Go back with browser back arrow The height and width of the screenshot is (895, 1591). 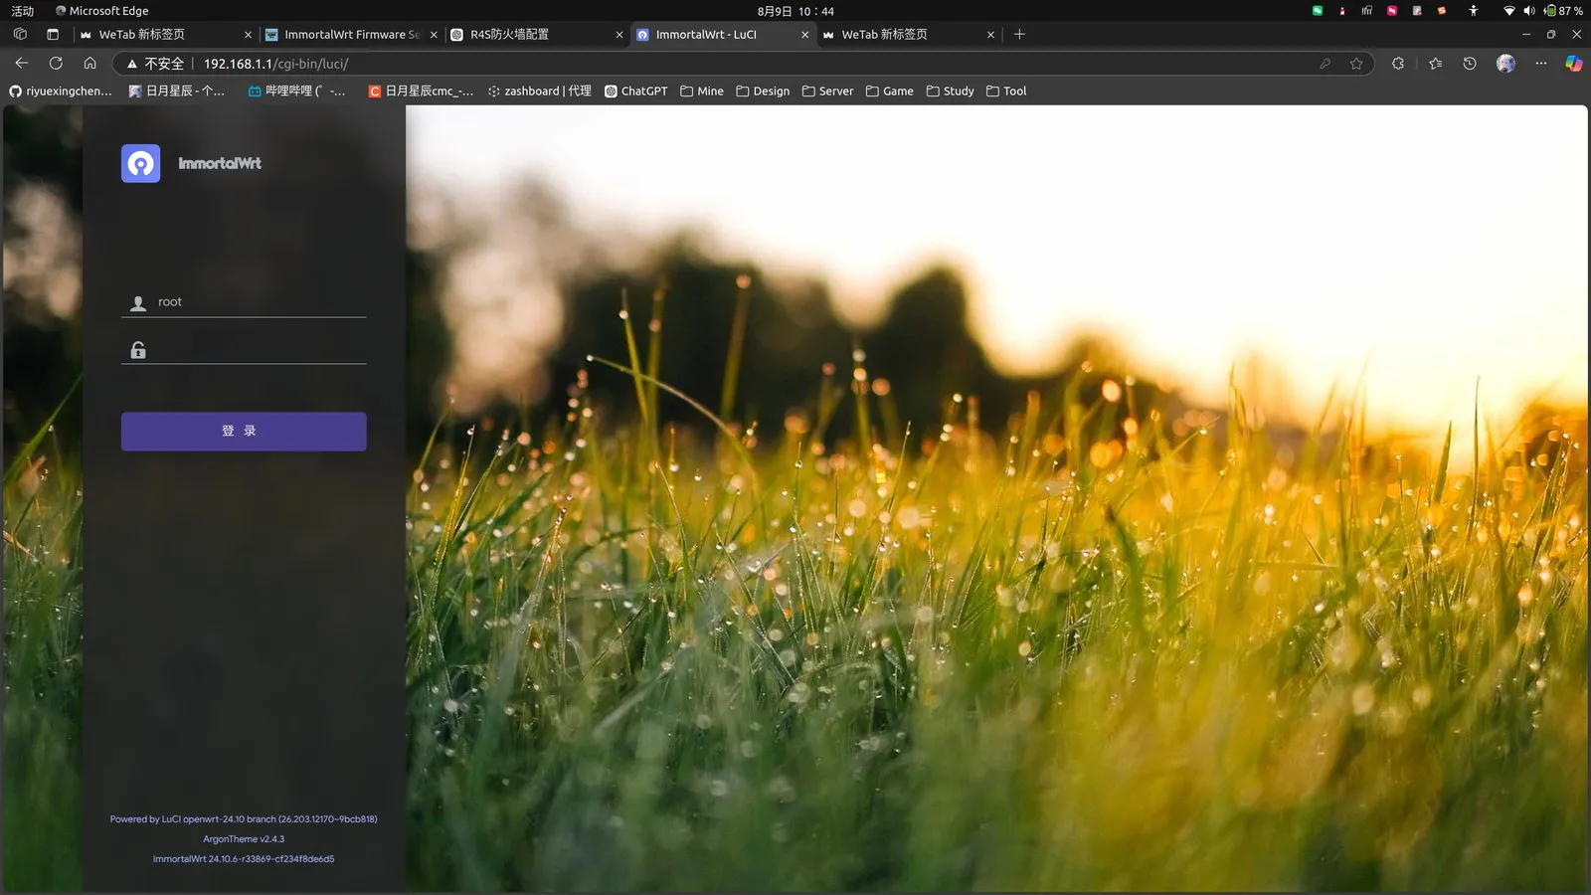click(x=22, y=63)
